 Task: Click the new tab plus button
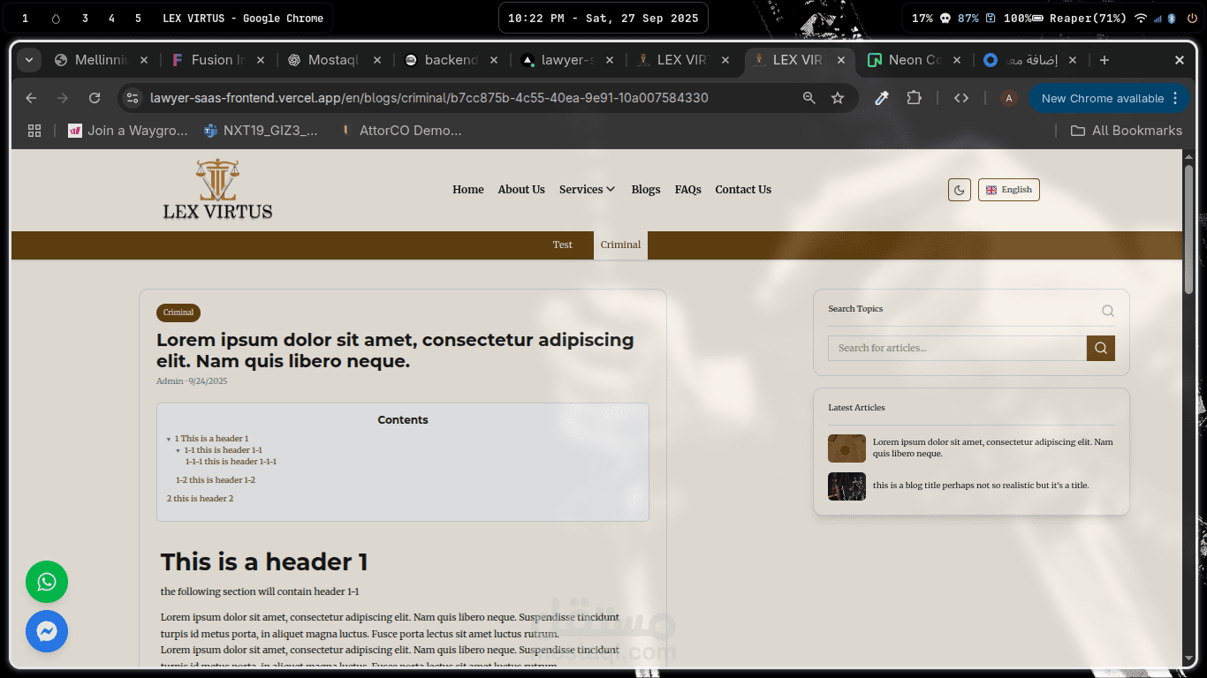coord(1105,60)
